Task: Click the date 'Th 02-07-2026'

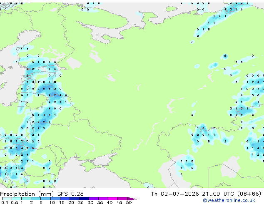Action: click(175, 194)
